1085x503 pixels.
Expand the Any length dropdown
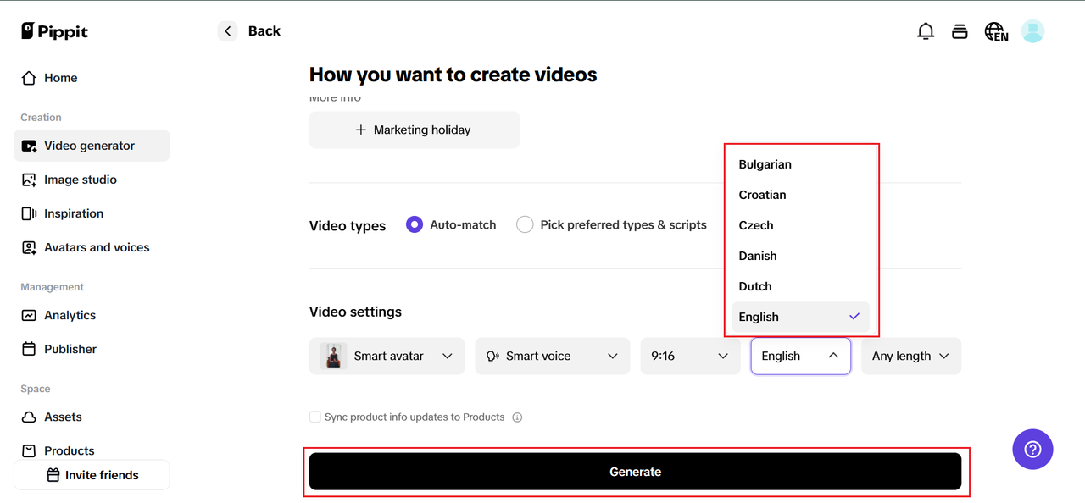tap(910, 356)
